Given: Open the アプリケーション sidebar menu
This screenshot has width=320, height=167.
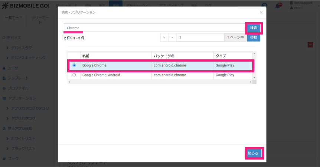Looking at the screenshot, I should pos(22,98).
